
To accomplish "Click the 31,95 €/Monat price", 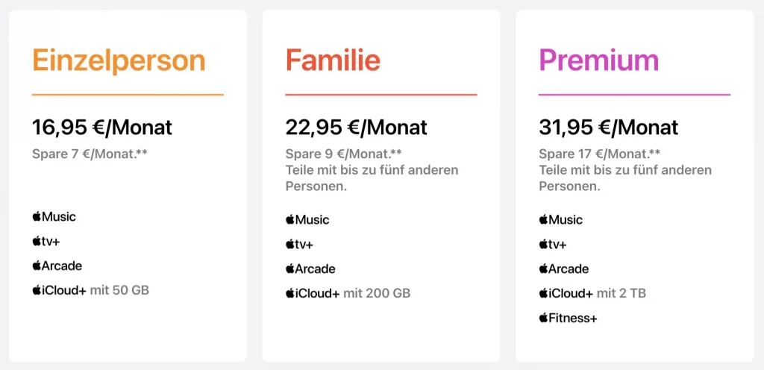I will 609,128.
